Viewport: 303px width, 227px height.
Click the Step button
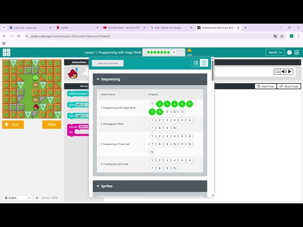(x=52, y=124)
